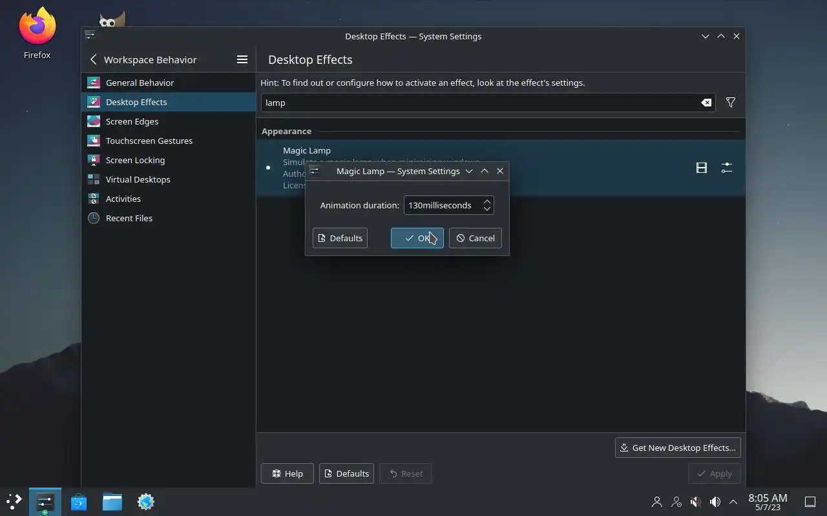
Task: Open the Magic Lamp dialog window menu icon
Action: coord(315,171)
